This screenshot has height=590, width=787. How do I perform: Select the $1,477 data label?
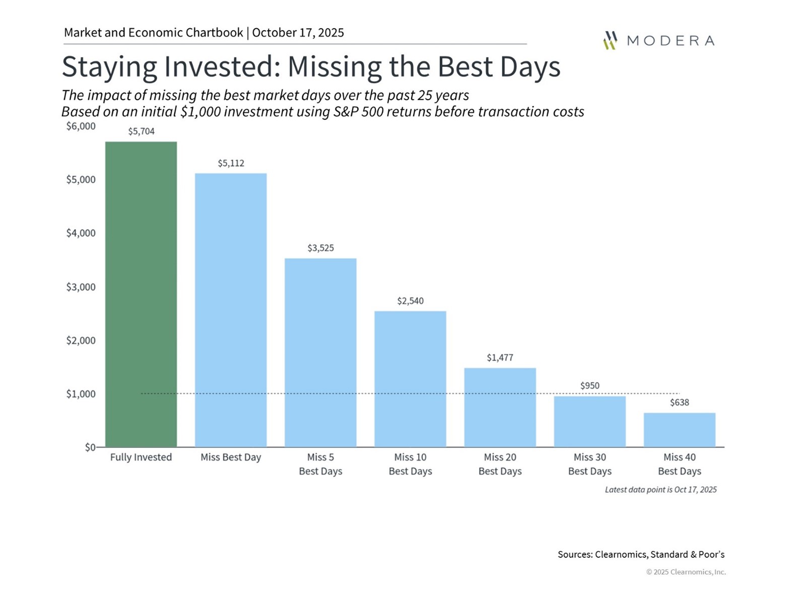pos(500,357)
